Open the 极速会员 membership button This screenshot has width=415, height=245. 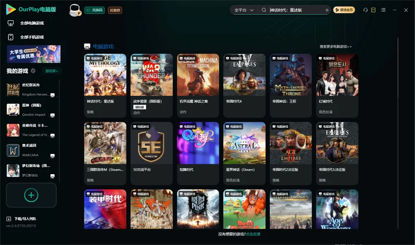(x=344, y=10)
